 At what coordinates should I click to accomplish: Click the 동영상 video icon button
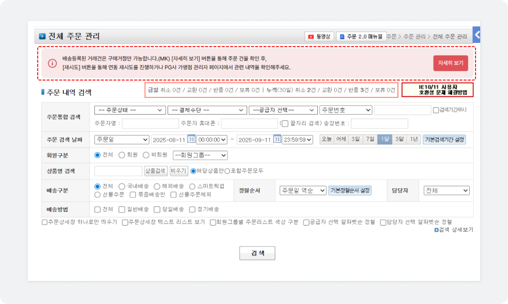tap(312, 37)
